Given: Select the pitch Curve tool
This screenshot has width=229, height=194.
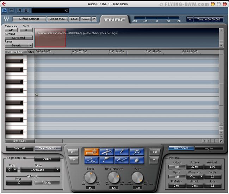Looking at the screenshot, I should 92,160.
